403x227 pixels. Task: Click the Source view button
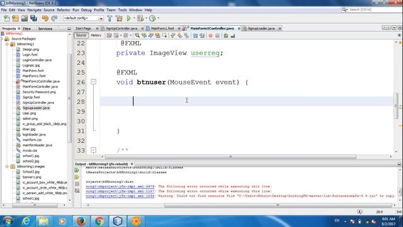81,35
